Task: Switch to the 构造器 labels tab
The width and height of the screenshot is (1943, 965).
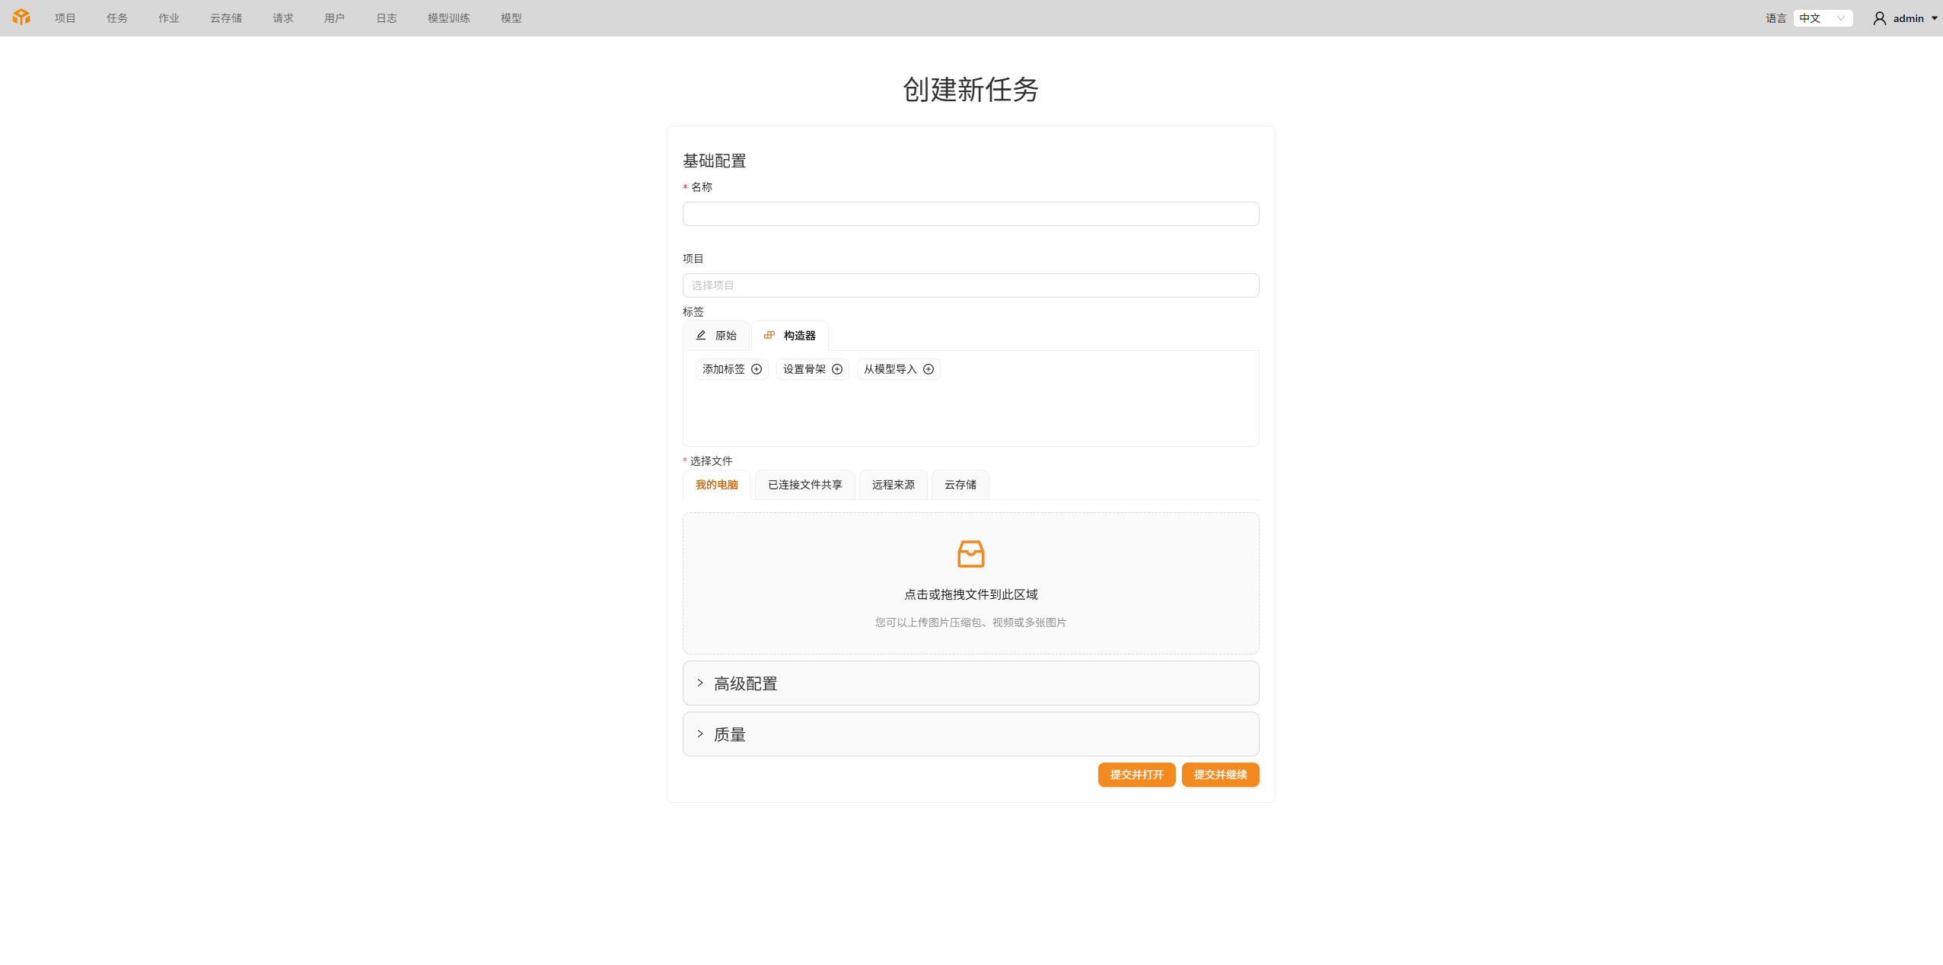Action: 790,336
